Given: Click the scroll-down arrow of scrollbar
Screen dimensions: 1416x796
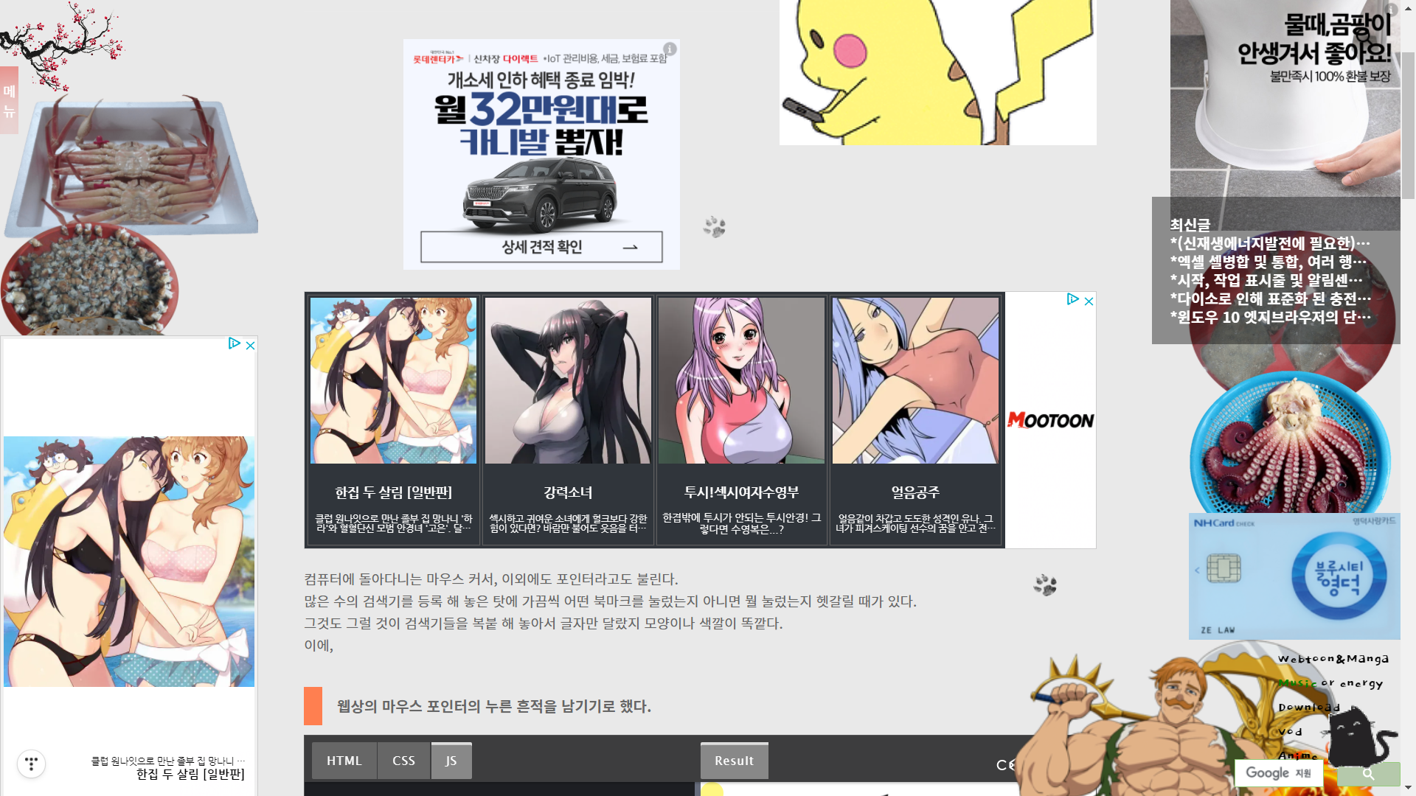Looking at the screenshot, I should tap(1408, 789).
